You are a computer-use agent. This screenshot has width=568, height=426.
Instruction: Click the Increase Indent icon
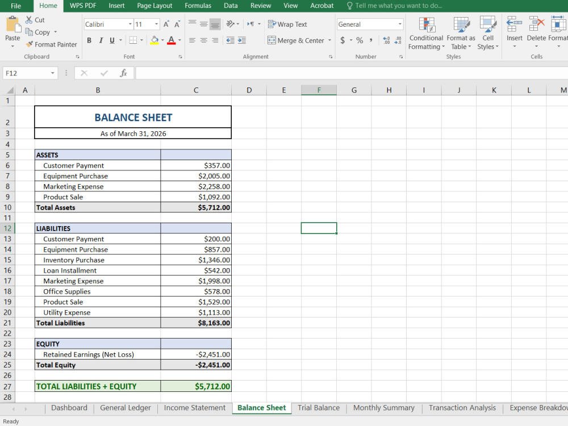pos(241,40)
